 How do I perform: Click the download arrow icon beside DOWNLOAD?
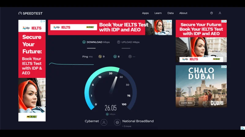[84, 42]
